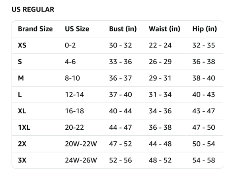Select the 8-10 US size cell

pyautogui.click(x=72, y=78)
